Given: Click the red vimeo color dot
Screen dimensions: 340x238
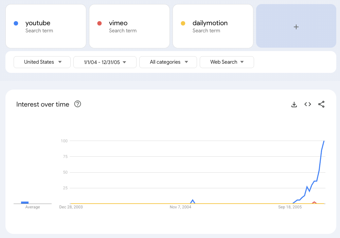Looking at the screenshot, I should coord(100,23).
